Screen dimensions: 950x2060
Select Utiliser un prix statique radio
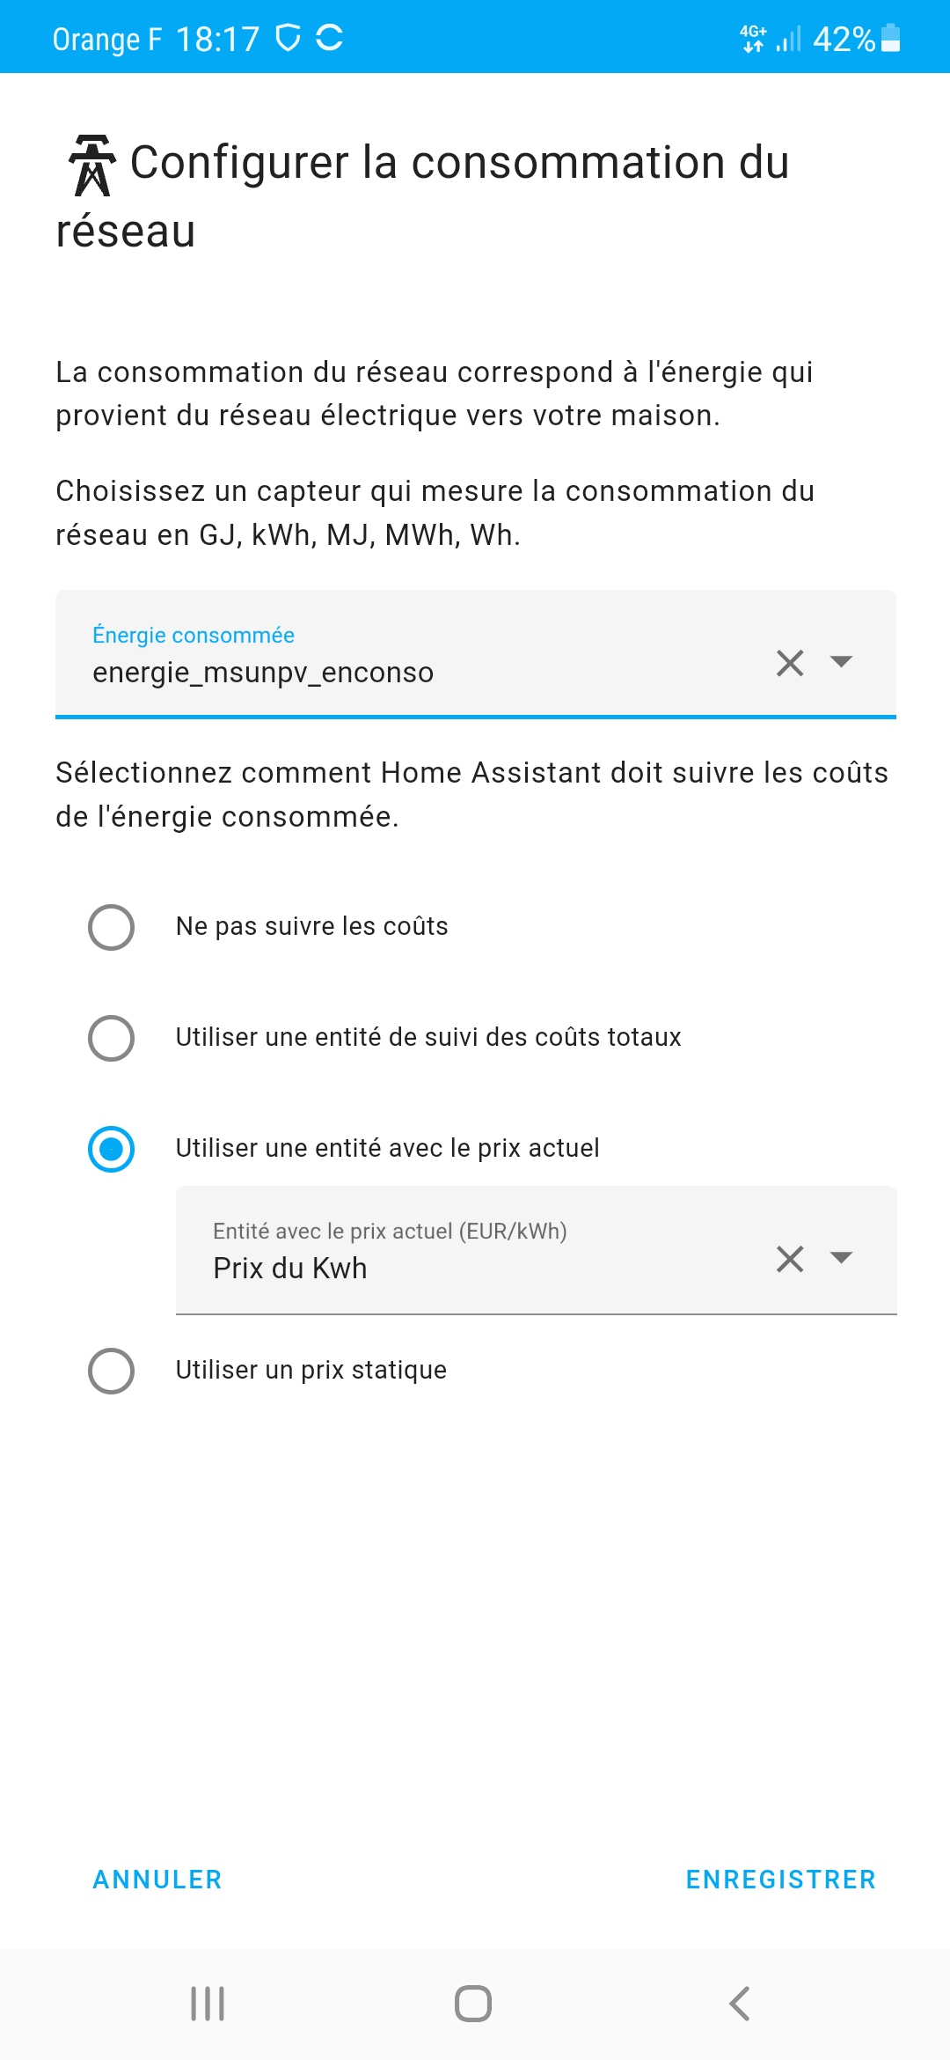click(112, 1371)
